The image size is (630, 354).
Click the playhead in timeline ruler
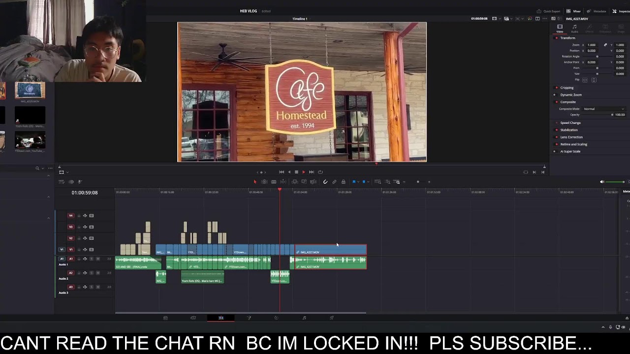[280, 190]
